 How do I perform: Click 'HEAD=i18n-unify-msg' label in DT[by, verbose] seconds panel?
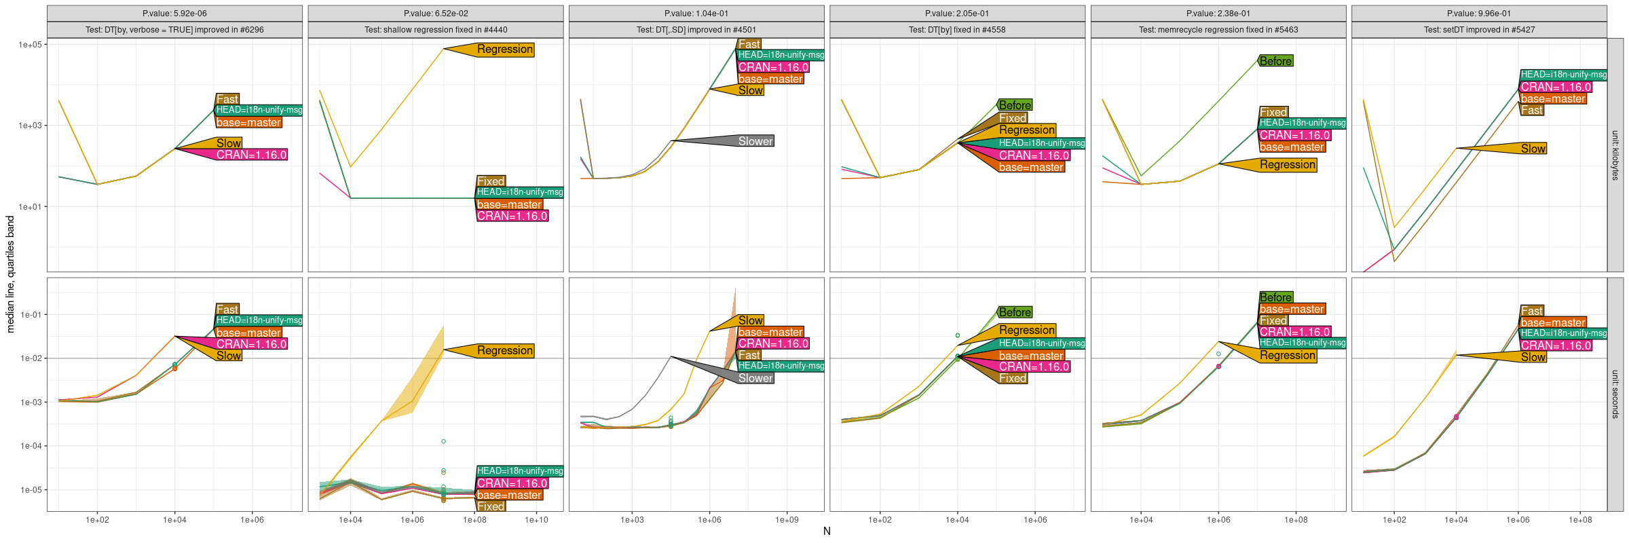coord(259,320)
